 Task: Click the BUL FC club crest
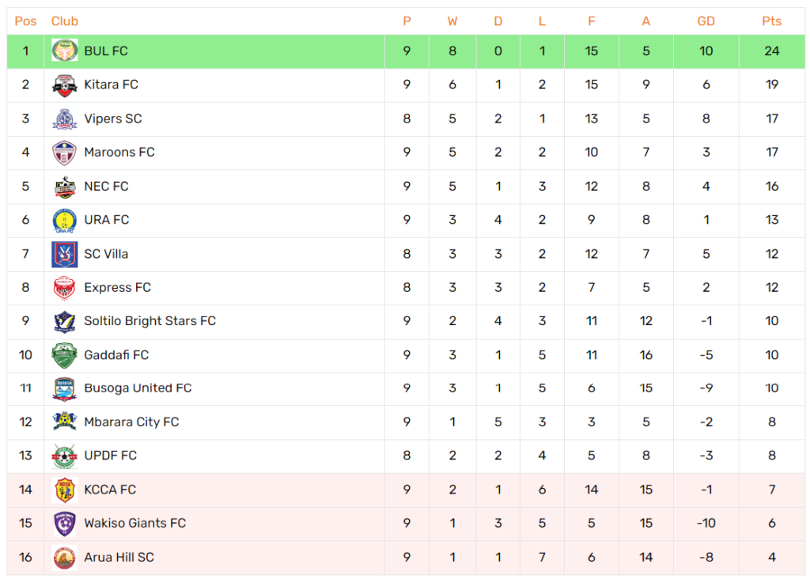click(65, 51)
